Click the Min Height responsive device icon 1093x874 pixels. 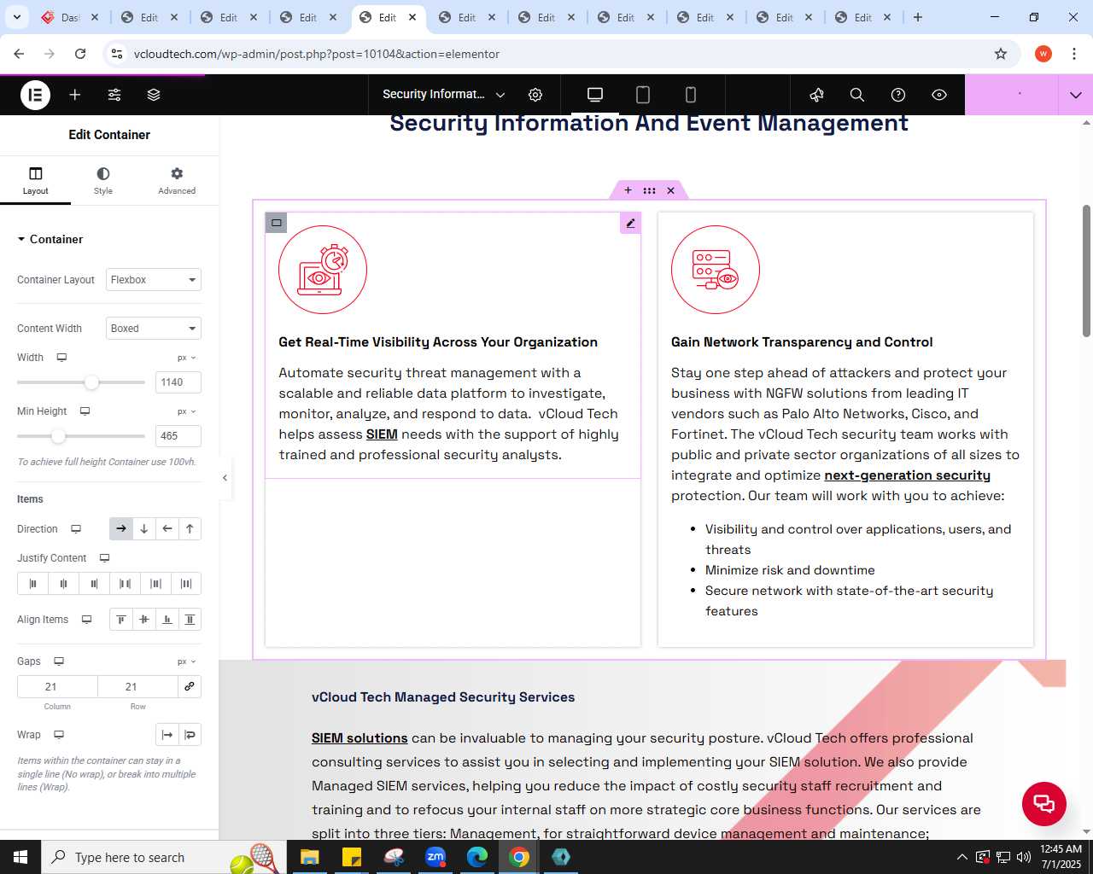[85, 411]
